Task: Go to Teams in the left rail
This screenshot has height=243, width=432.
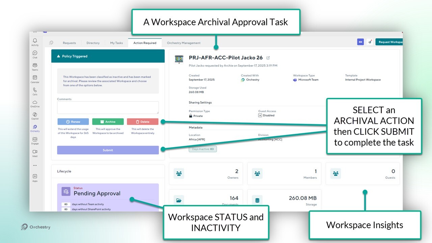Action: pyautogui.click(x=35, y=67)
